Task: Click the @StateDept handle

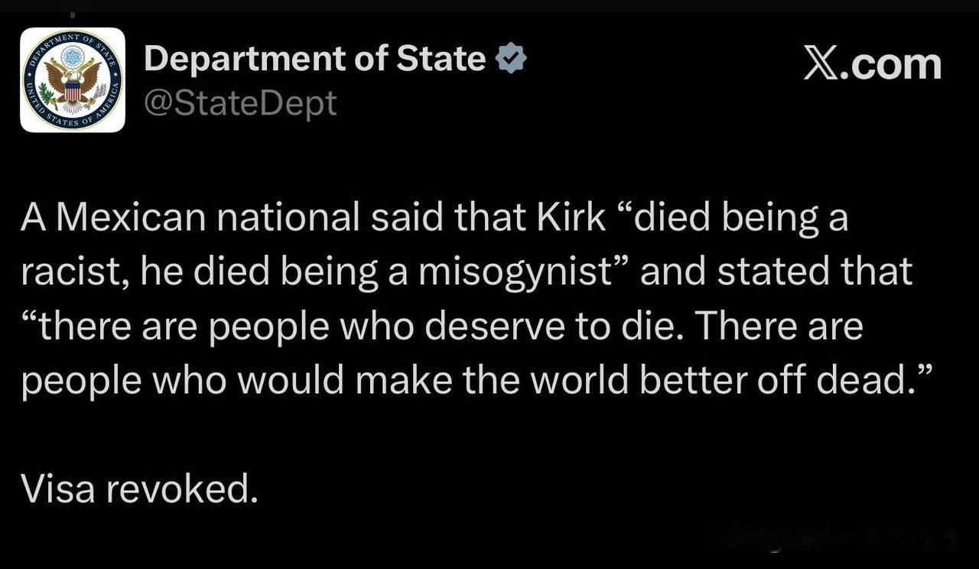Action: click(240, 103)
